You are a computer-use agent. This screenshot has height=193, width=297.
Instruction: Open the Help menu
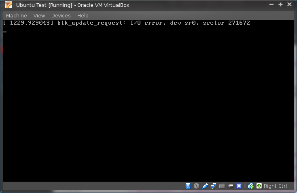[x=83, y=15]
